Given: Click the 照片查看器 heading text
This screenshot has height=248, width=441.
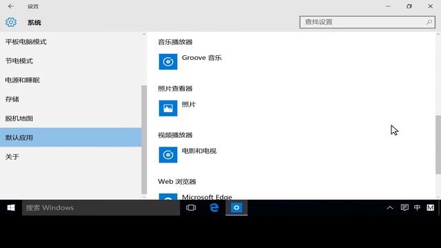Looking at the screenshot, I should [x=175, y=89].
